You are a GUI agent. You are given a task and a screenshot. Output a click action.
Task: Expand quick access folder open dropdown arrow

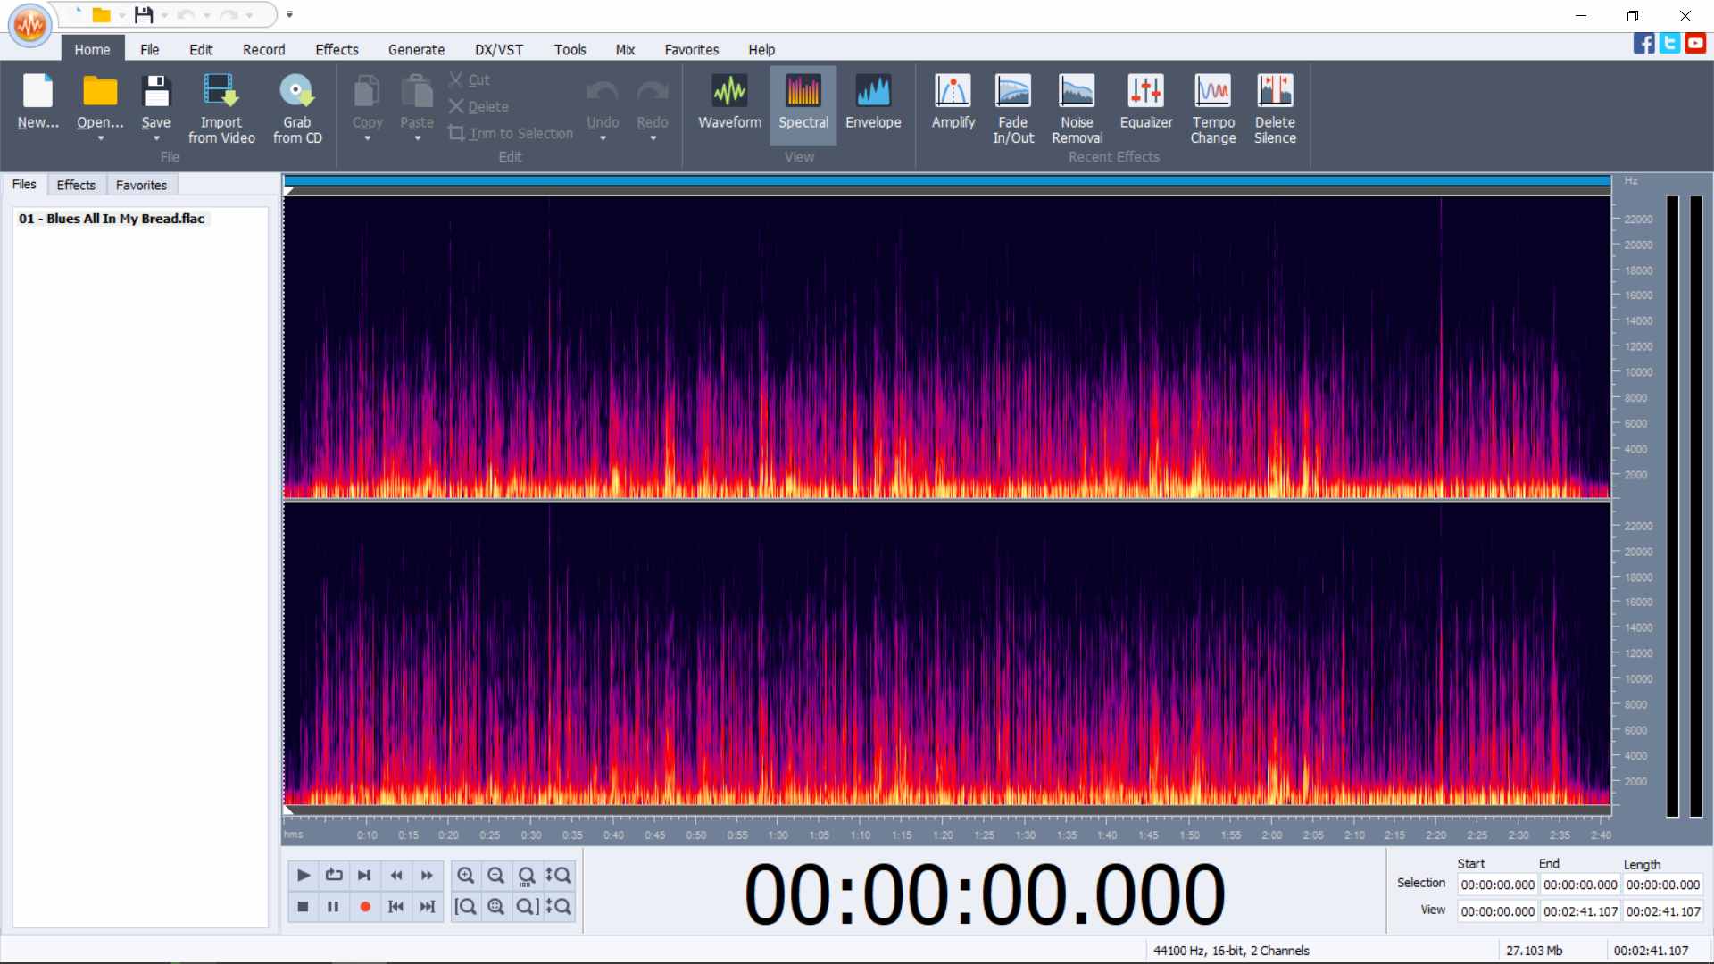122,15
